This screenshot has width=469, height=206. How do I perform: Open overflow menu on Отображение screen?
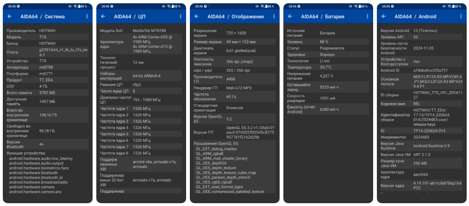coord(274,16)
